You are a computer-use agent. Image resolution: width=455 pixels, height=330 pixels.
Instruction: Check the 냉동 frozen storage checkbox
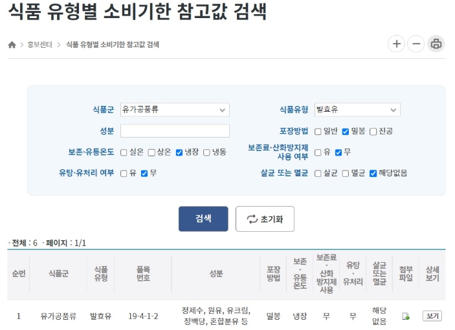[x=207, y=152]
